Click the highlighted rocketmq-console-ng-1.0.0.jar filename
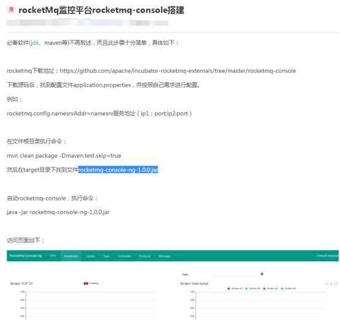Screen dimensions: 340x320 [118, 170]
